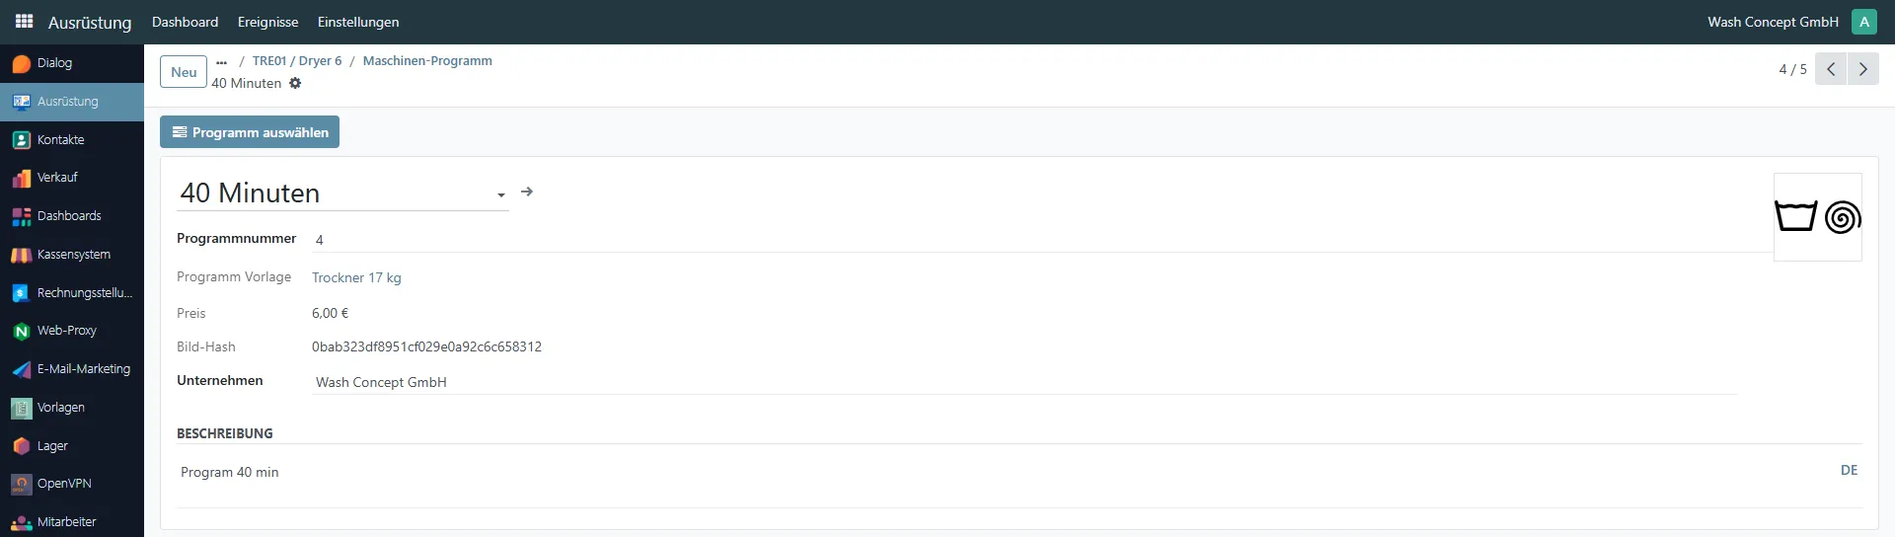Open the Einstellungen menu
The width and height of the screenshot is (1895, 537).
pyautogui.click(x=358, y=22)
